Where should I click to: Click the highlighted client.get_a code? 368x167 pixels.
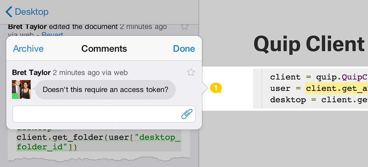click(x=336, y=88)
